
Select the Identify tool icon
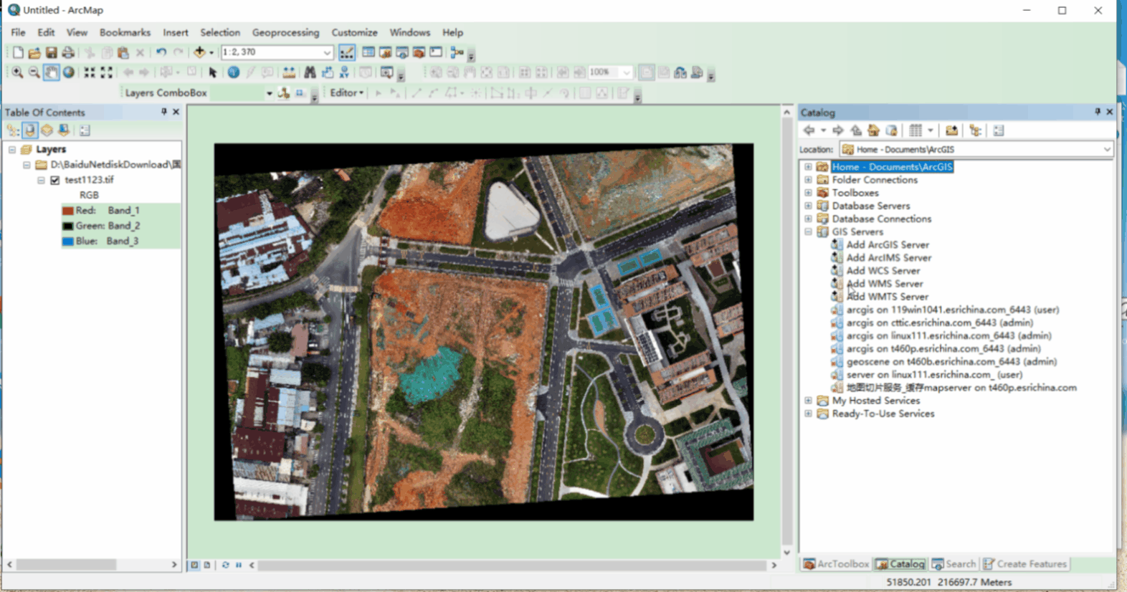pos(233,72)
